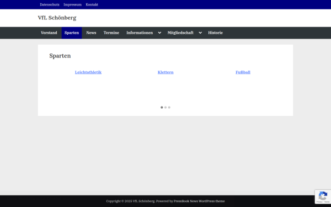Viewport: 331px width, 207px height.
Task: Click the copyright 2025 VfL Schönberg text
Action: pos(130,201)
